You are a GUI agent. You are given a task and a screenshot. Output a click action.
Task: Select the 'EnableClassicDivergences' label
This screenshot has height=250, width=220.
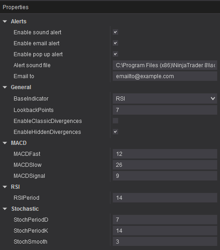click(x=47, y=121)
